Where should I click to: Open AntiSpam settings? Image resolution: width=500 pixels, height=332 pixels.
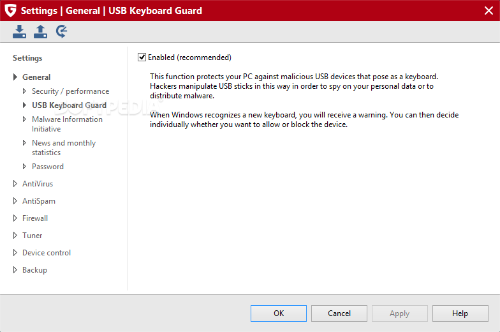pyautogui.click(x=39, y=201)
